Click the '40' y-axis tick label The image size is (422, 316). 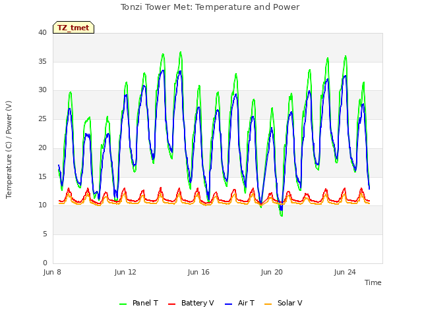(42, 32)
